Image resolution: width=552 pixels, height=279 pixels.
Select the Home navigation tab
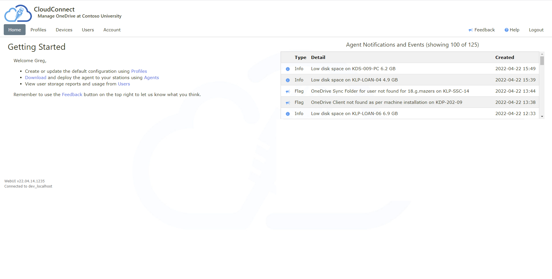15,30
